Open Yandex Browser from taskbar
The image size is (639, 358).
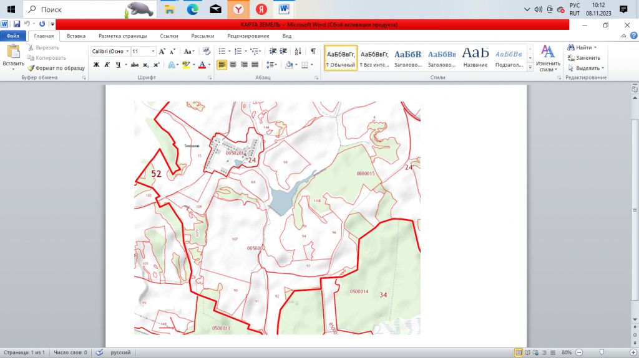(238, 9)
